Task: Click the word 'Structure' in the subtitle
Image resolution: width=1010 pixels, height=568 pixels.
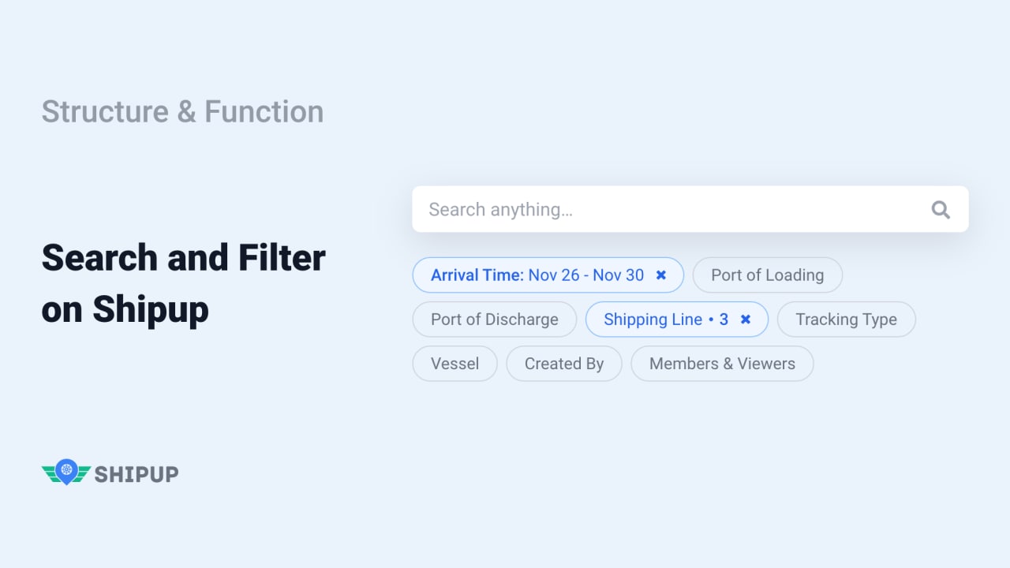Action: [105, 111]
